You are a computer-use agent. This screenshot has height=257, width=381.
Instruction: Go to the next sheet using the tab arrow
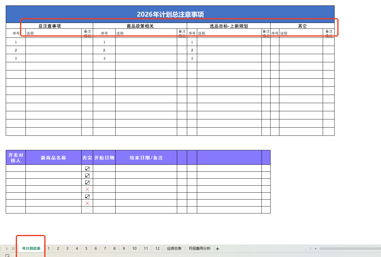pyautogui.click(x=7, y=249)
